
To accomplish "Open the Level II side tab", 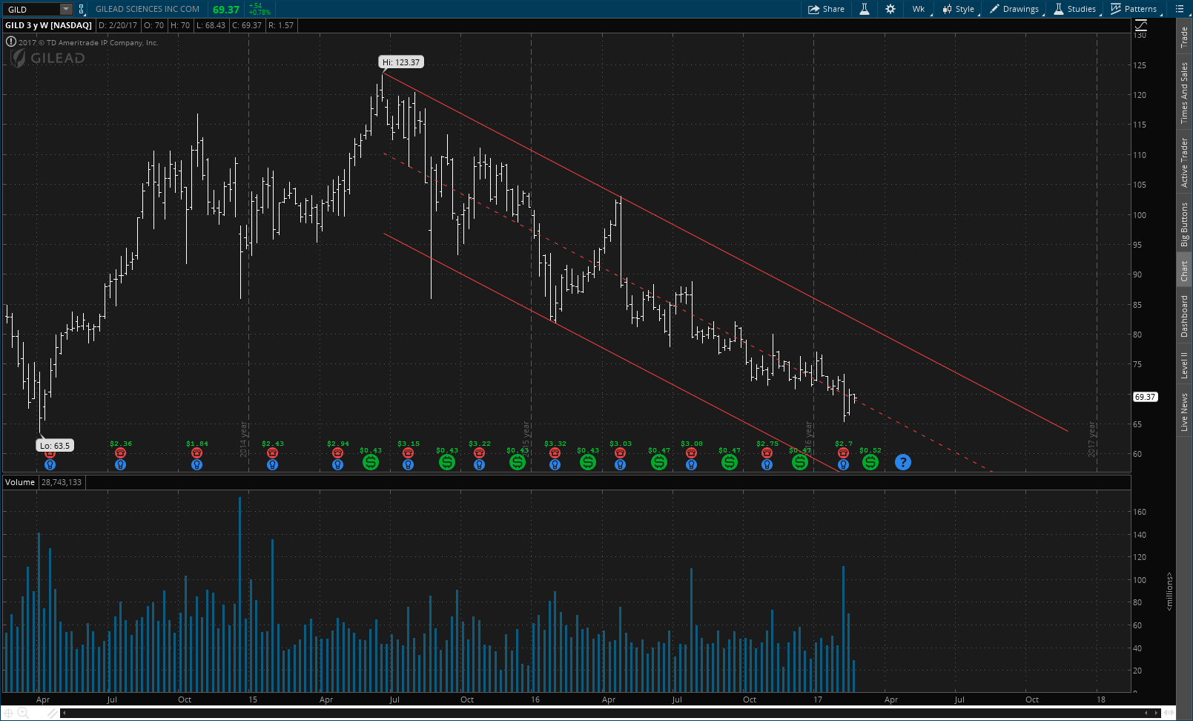I will point(1184,365).
